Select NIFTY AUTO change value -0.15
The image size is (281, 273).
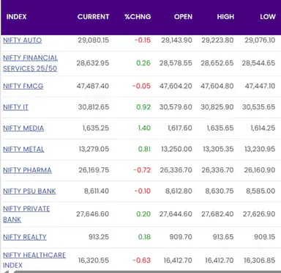click(x=143, y=40)
